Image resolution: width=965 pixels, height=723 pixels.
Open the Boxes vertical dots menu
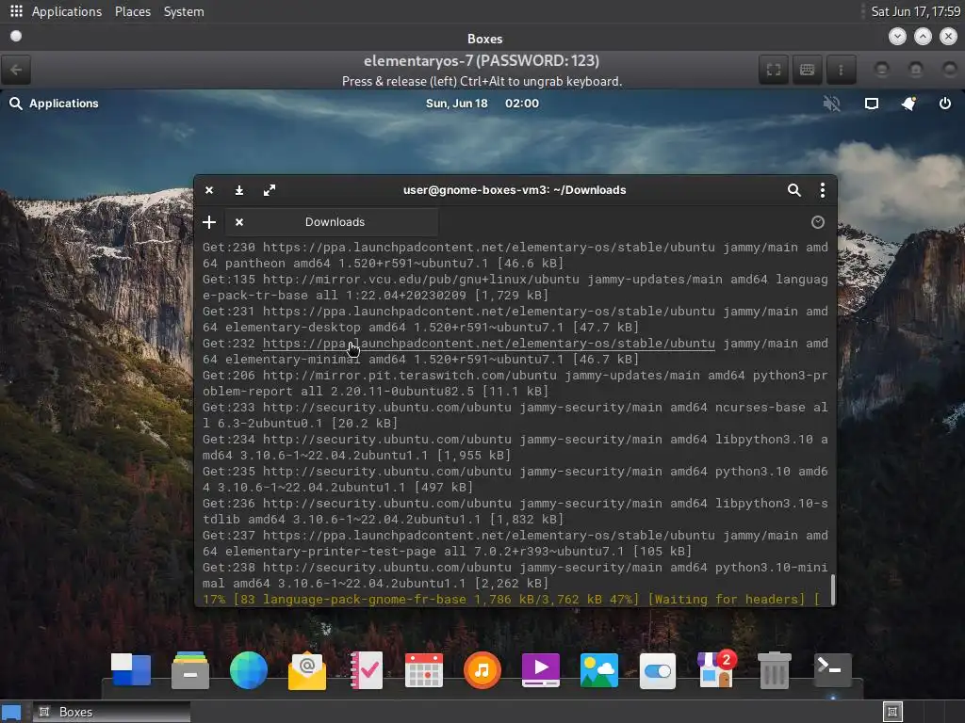tap(841, 70)
